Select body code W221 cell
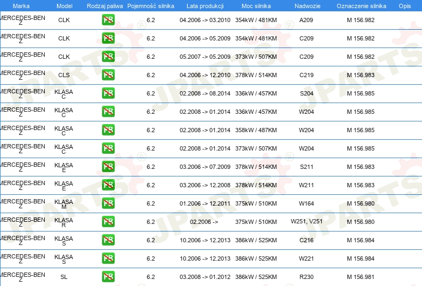Viewport: 422px width, 286px height. [x=307, y=258]
